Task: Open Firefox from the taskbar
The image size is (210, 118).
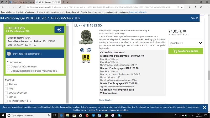Action: click(x=87, y=115)
